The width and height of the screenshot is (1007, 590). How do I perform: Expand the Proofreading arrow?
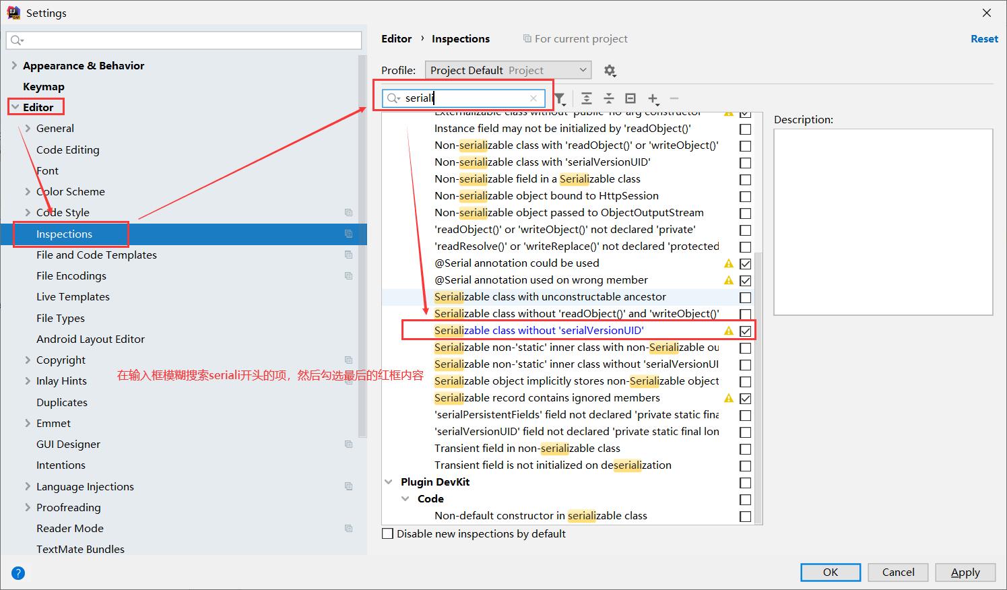pyautogui.click(x=28, y=507)
